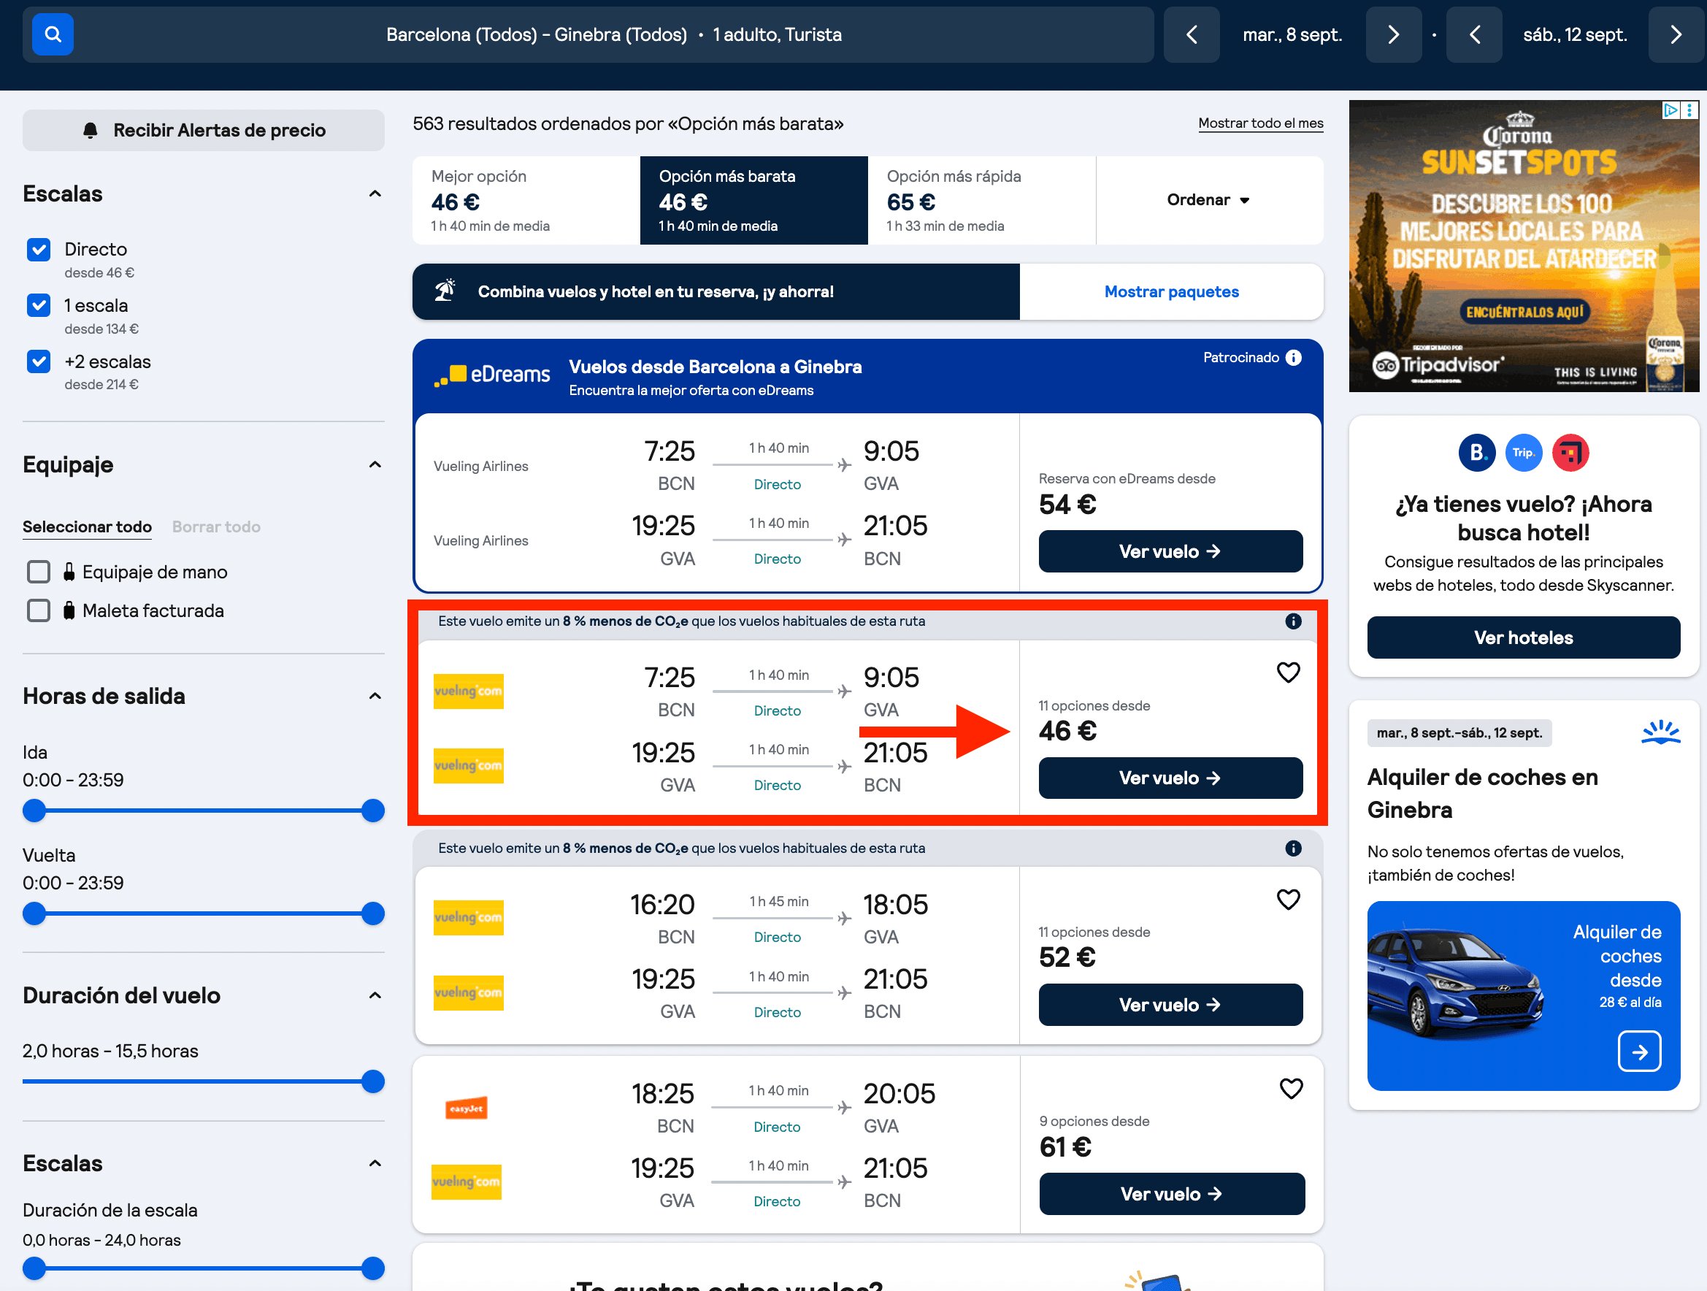
Task: Check the Equipaje de mano box
Action: point(39,572)
